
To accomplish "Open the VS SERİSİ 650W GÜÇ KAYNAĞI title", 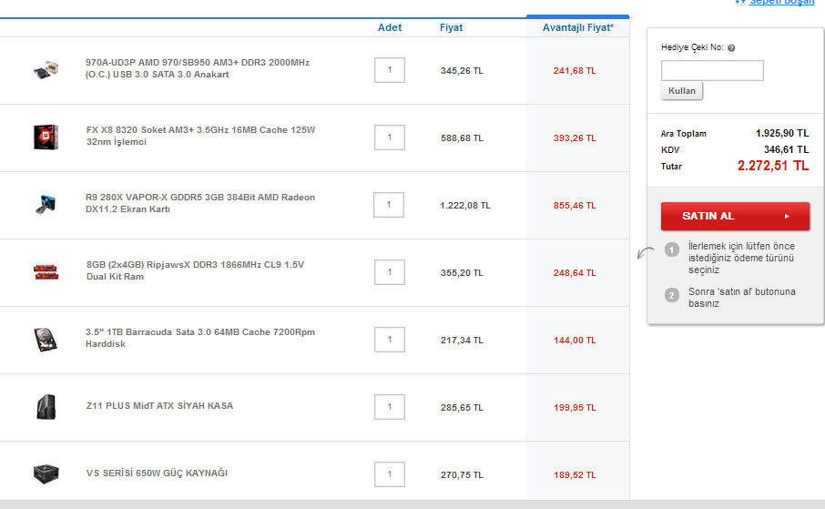I will 157,473.
